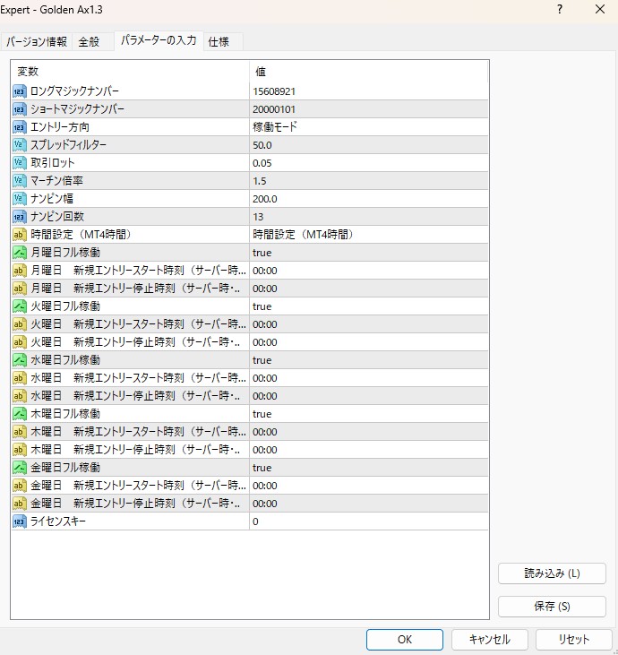Edit the ロングマジックナンバー value 15608921
The image size is (618, 655).
click(x=369, y=91)
